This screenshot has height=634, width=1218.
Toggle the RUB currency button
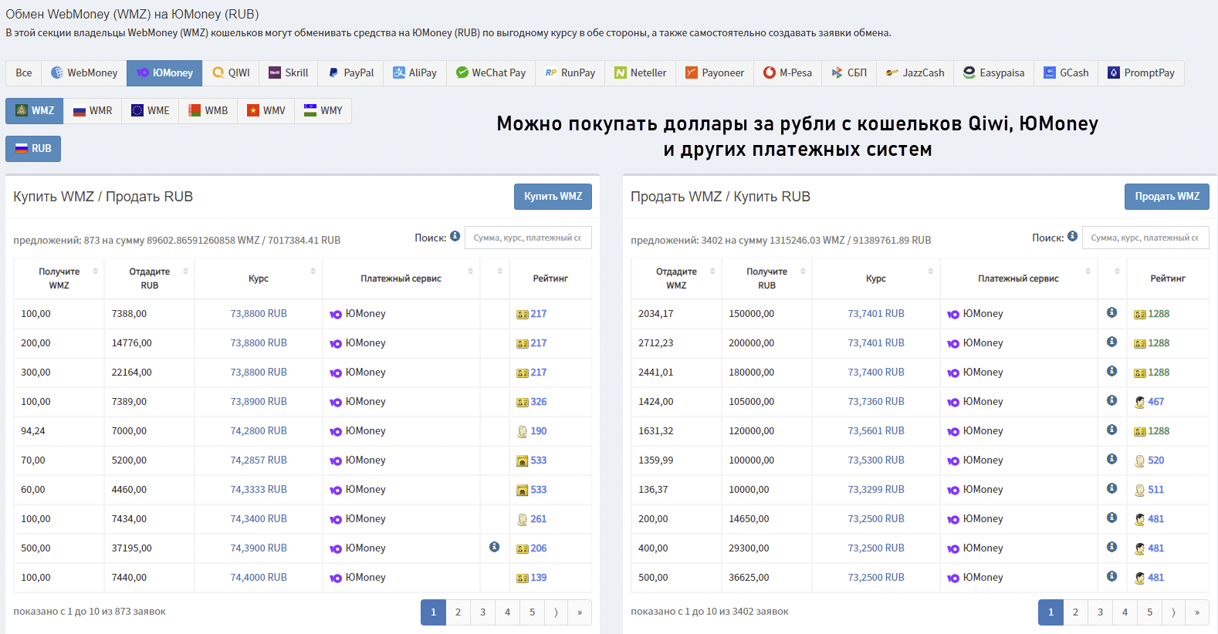(x=33, y=149)
